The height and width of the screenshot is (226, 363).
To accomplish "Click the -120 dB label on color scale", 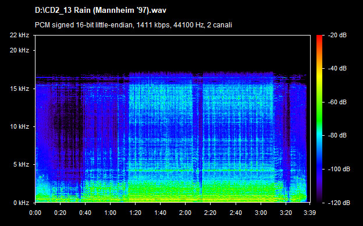I will 339,203.
